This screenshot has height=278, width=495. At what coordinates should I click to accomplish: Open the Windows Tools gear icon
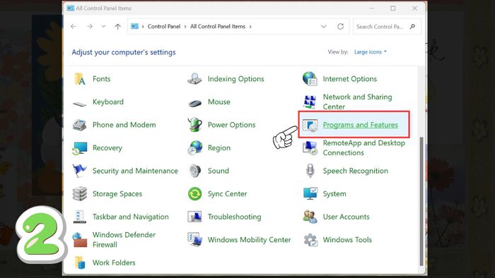click(310, 240)
